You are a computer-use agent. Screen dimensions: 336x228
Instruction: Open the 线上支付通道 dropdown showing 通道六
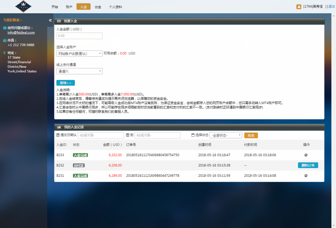[x=79, y=71]
